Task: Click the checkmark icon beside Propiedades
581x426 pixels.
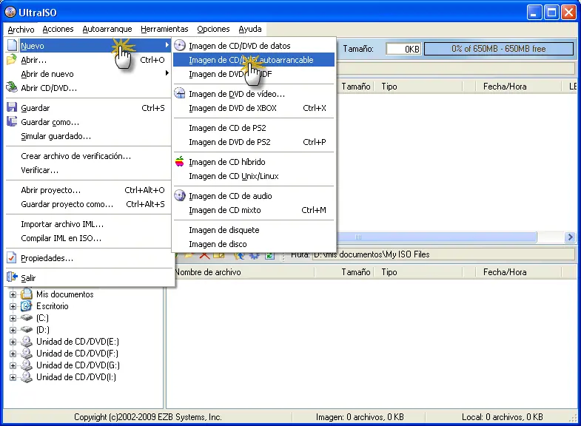Action: click(x=12, y=257)
